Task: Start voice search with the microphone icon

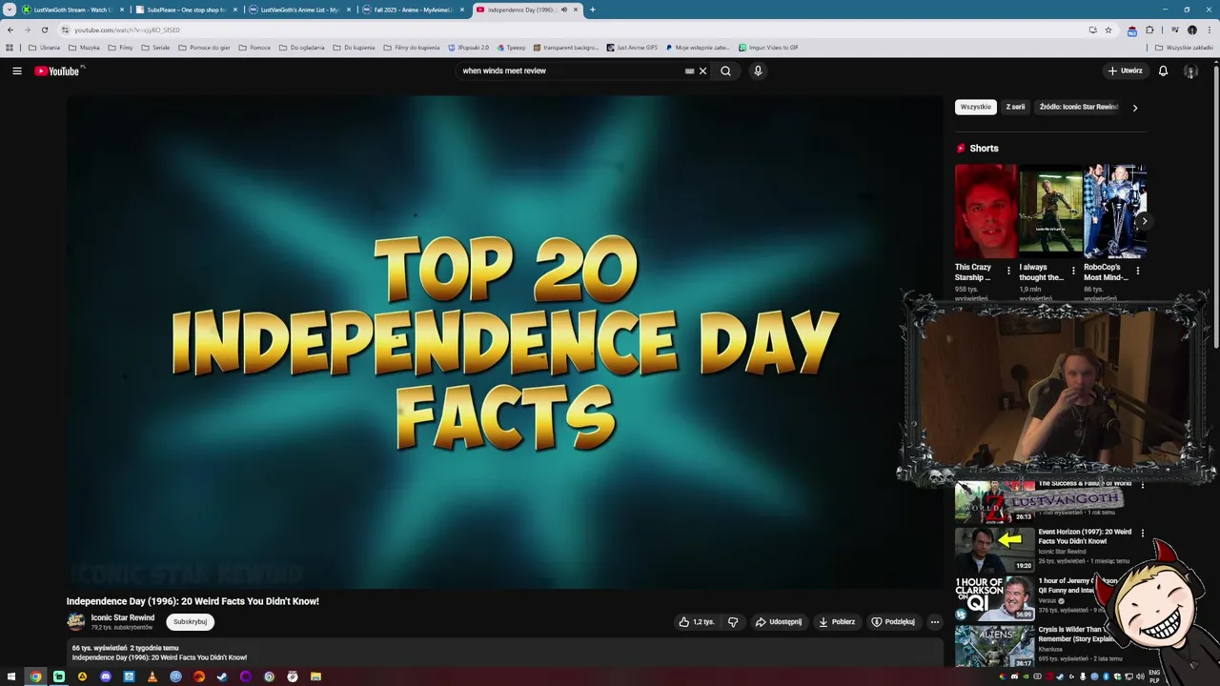Action: (758, 71)
